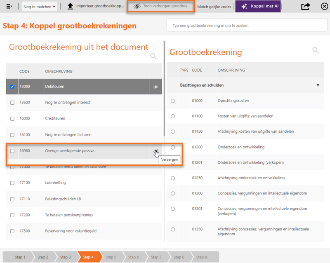Viewport: 330px width, 263px height.
Task: Click the Reservering voor vakantiegeld text
Action: (71, 231)
